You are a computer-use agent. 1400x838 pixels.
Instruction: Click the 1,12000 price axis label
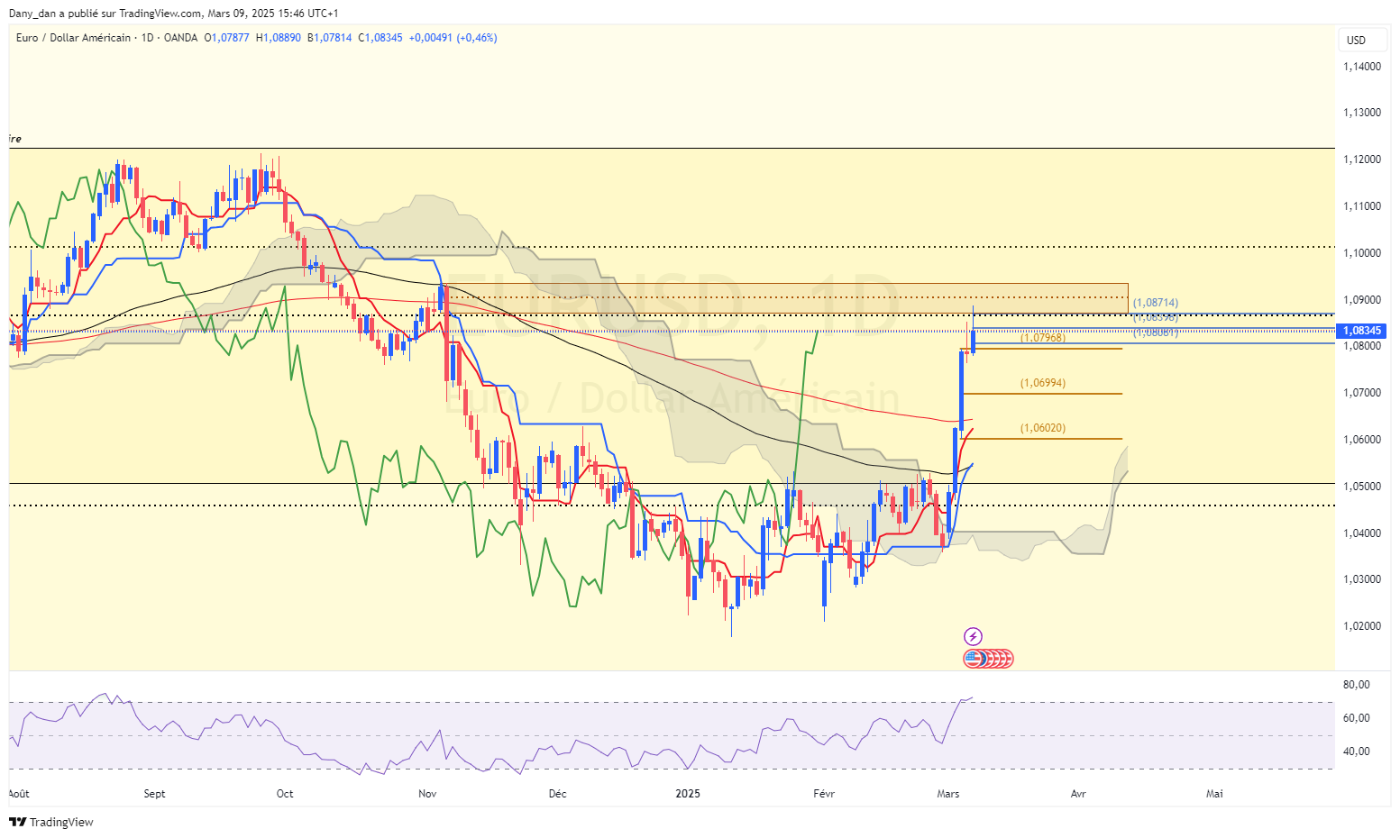tap(1361, 159)
